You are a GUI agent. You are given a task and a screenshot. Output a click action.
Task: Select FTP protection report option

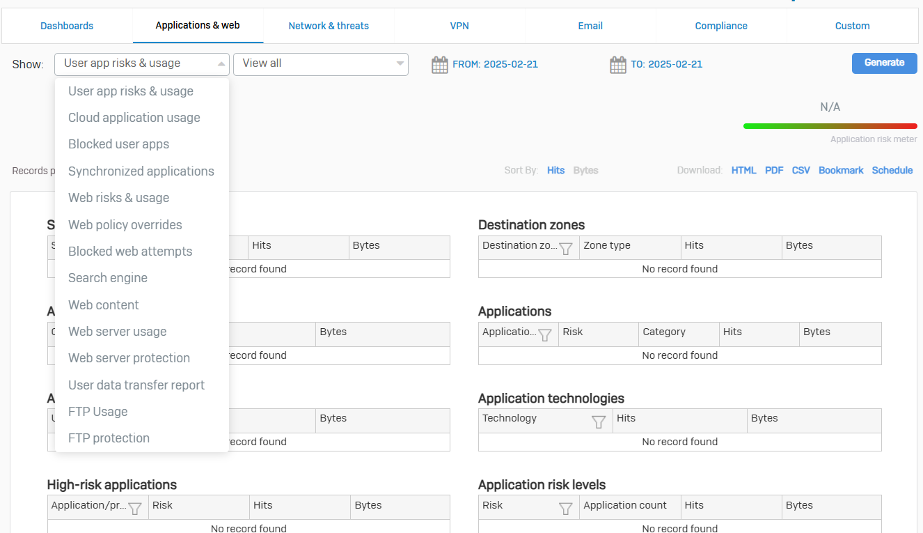click(x=109, y=438)
